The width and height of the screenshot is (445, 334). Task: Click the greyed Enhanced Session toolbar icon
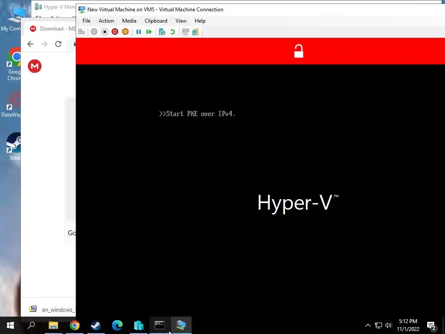[186, 32]
